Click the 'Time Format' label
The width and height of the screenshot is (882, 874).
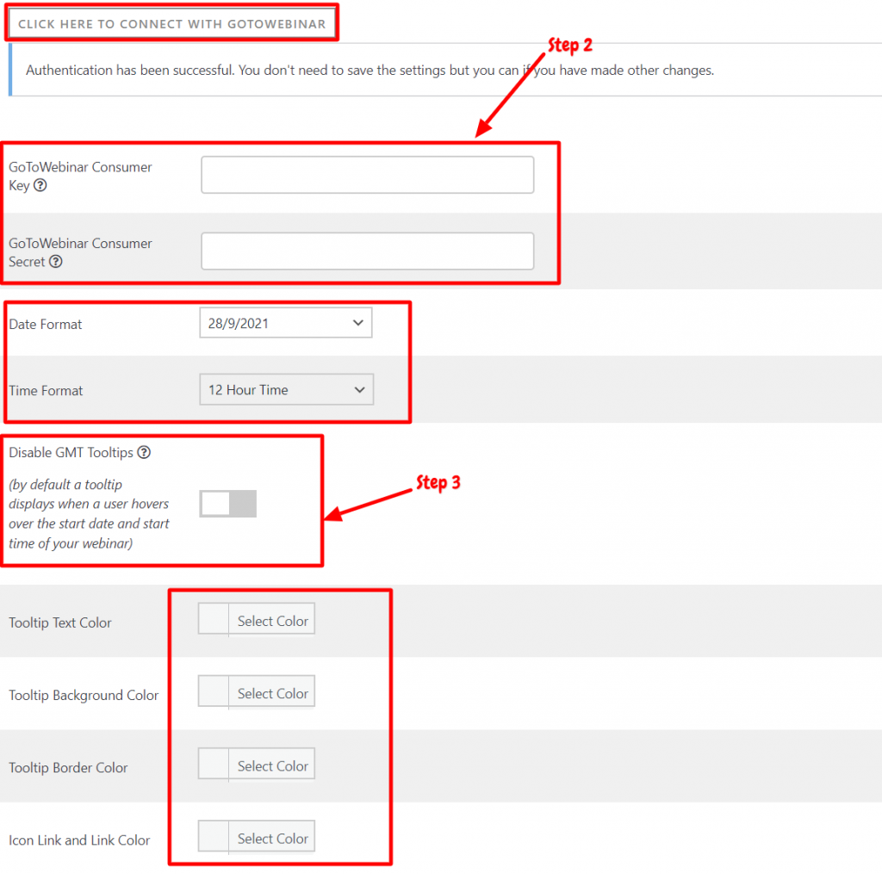[x=47, y=391]
